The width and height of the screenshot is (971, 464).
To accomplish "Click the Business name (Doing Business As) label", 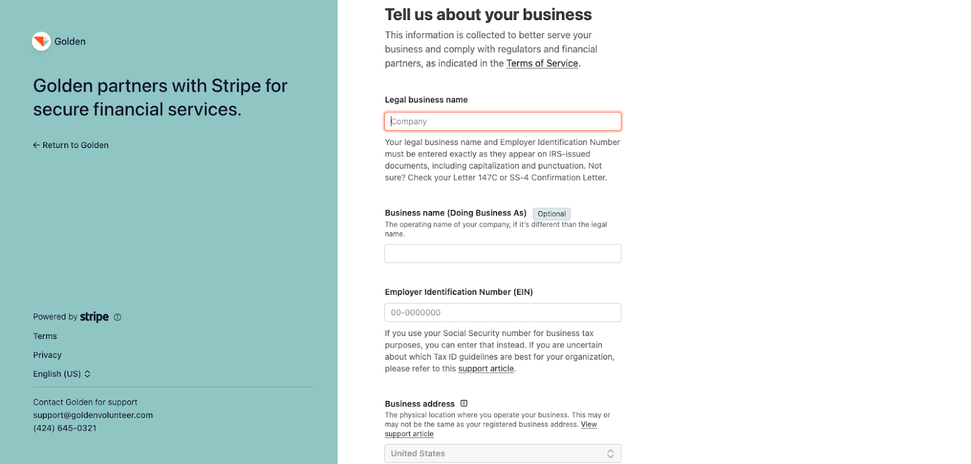I will pyautogui.click(x=455, y=213).
